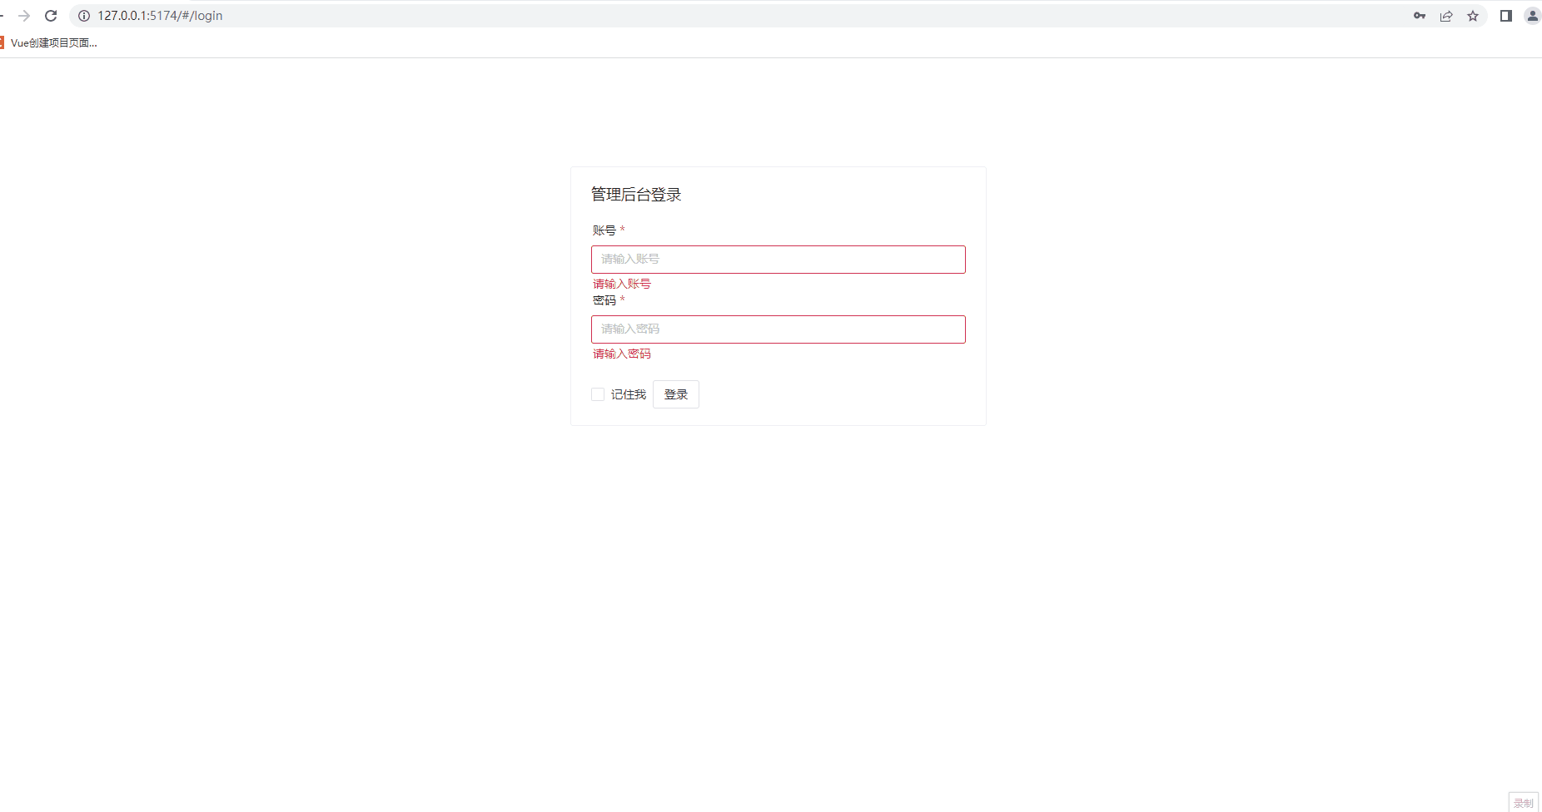Image resolution: width=1542 pixels, height=812 pixels.
Task: Open the browser side panel icon
Action: click(x=1505, y=15)
